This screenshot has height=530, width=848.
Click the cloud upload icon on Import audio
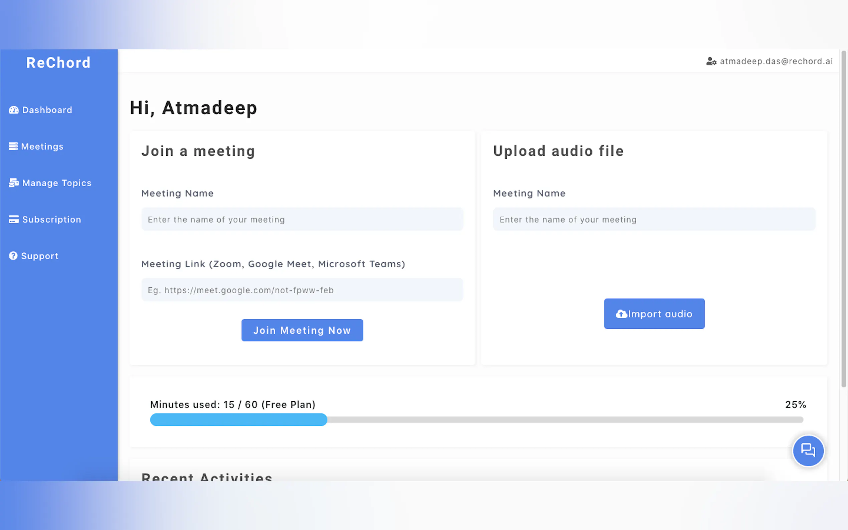[x=621, y=314]
